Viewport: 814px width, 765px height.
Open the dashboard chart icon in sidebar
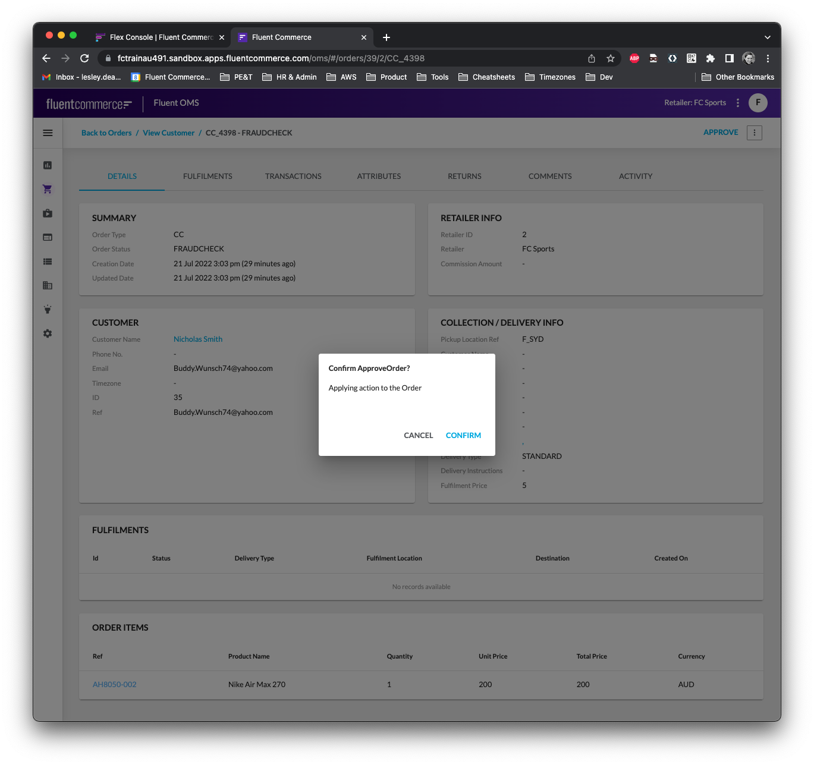pyautogui.click(x=48, y=165)
